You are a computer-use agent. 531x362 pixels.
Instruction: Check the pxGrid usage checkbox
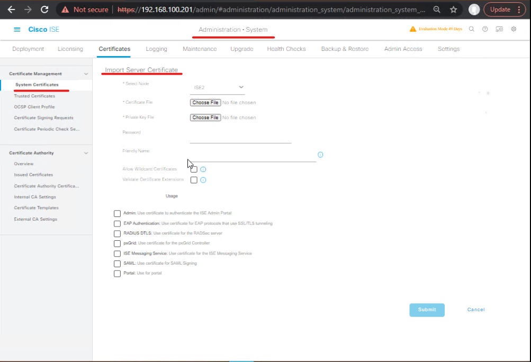pyautogui.click(x=117, y=243)
